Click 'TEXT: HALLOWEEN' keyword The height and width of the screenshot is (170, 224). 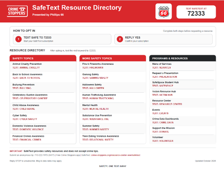coord(93,88)
